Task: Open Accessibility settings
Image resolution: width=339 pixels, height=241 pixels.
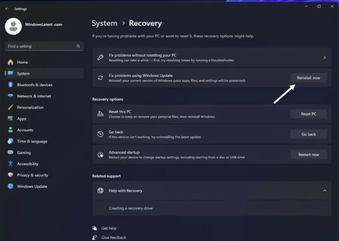Action: click(x=44, y=164)
